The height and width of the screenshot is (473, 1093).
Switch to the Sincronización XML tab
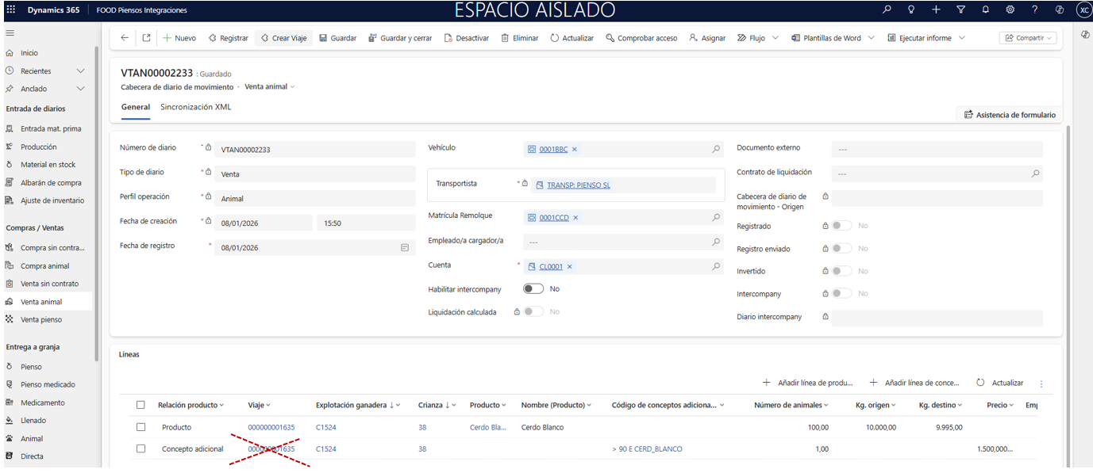[x=195, y=107]
